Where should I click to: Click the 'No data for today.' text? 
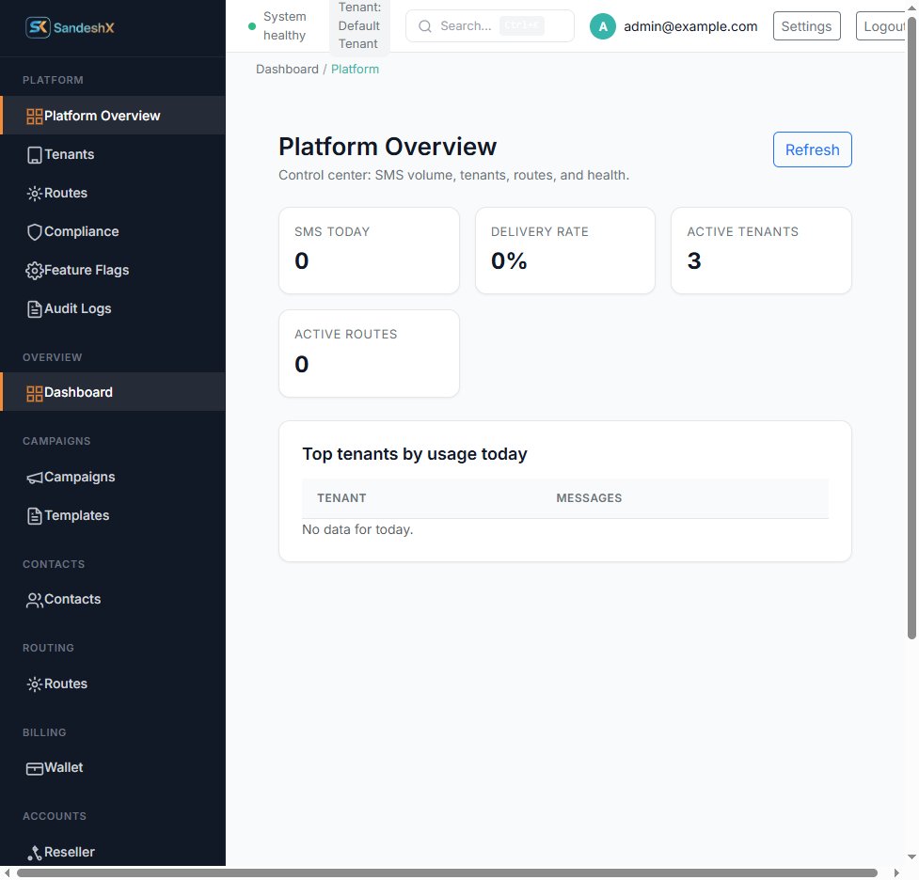point(357,529)
